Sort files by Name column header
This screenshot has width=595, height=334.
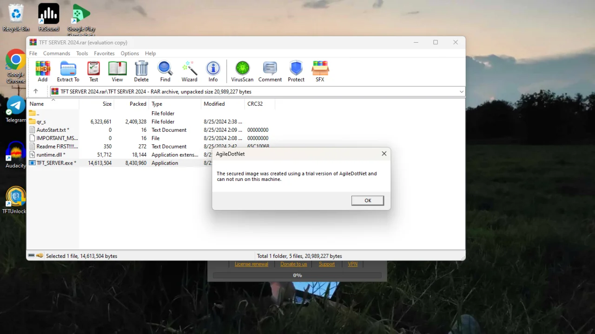click(x=53, y=104)
